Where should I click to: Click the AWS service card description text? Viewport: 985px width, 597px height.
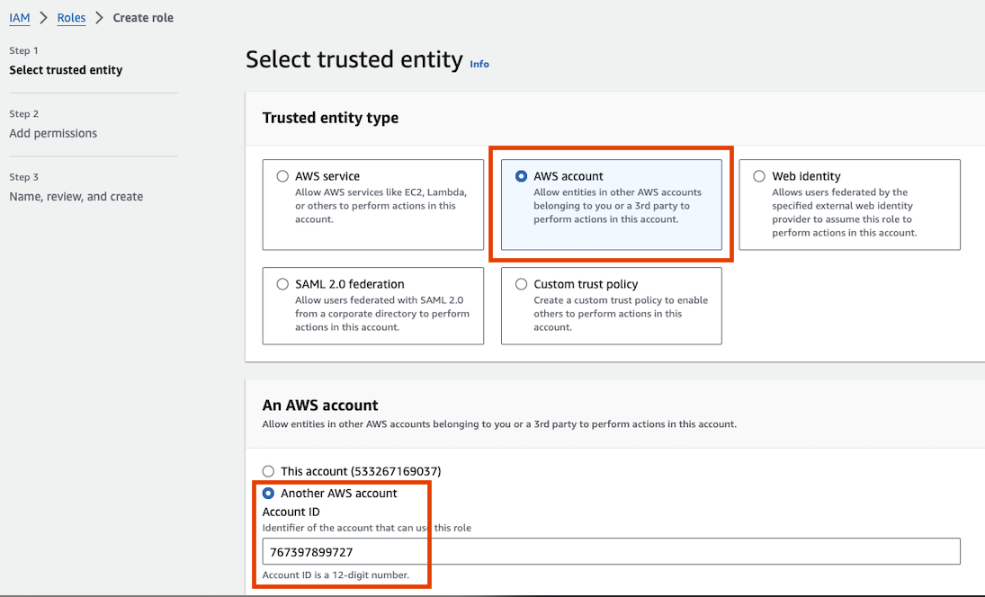coord(381,206)
